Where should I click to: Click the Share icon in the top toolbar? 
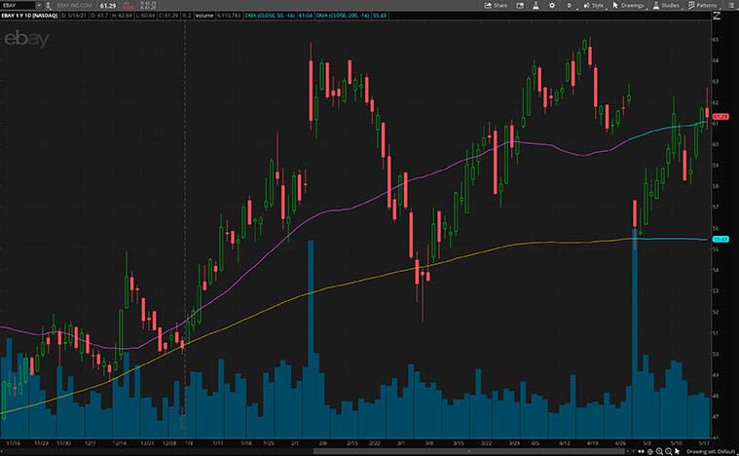(x=488, y=5)
